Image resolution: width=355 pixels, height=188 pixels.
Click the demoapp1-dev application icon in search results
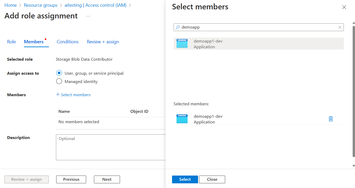pos(182,43)
